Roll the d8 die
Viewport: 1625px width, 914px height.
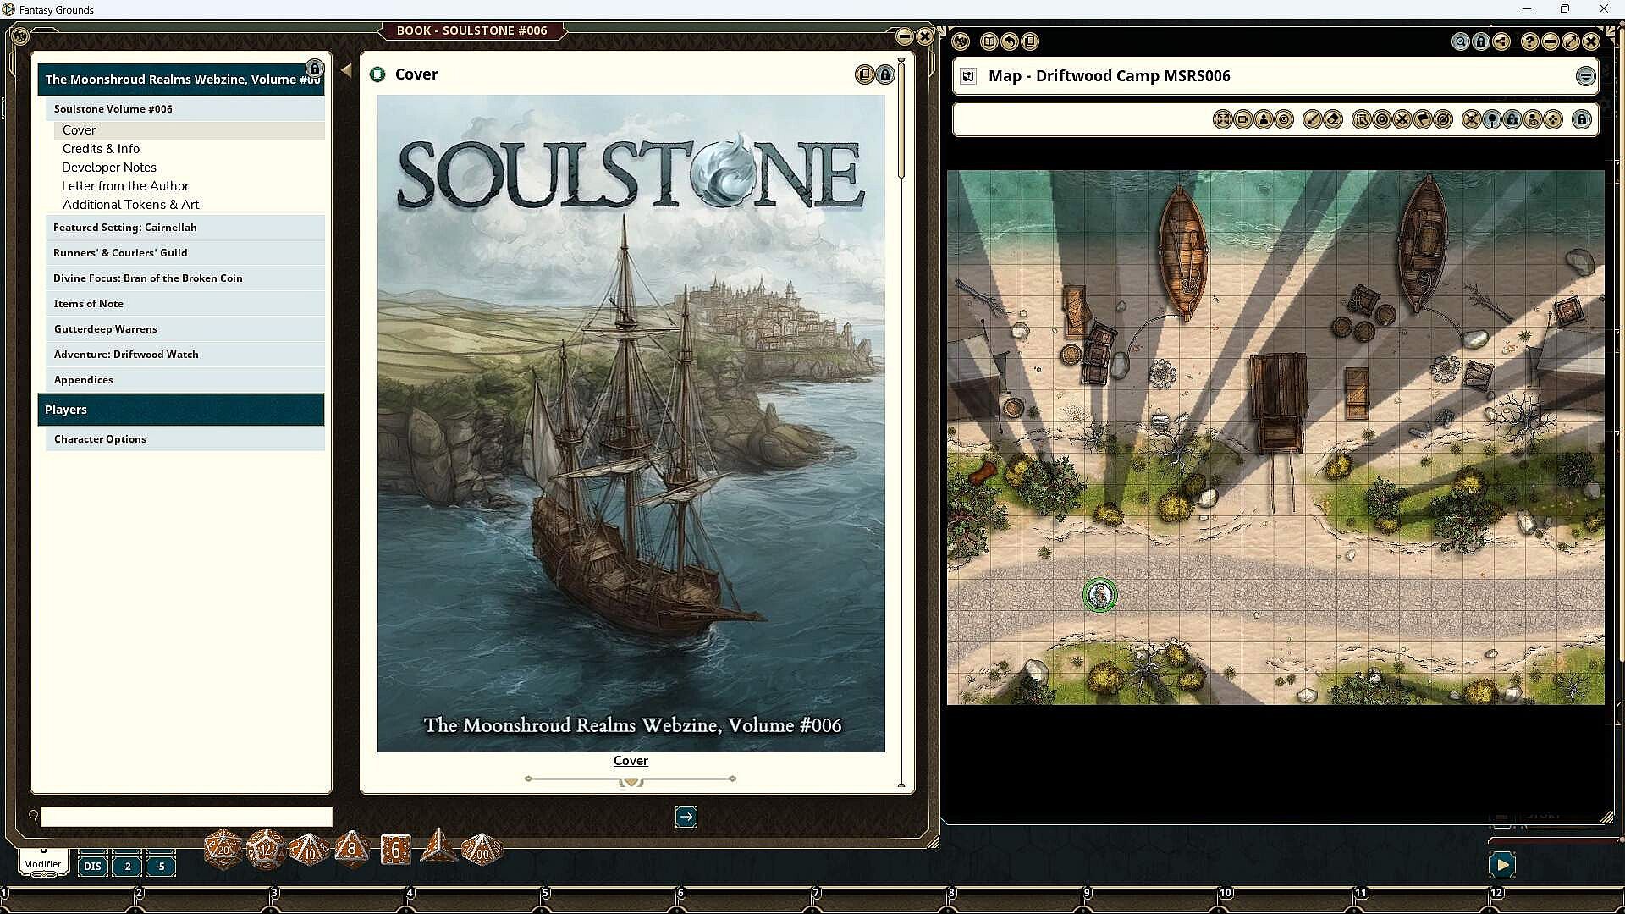pos(351,849)
